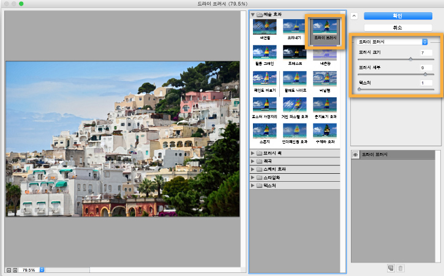Click the 확인 button
Screen dimensions: 444x276
[398, 16]
